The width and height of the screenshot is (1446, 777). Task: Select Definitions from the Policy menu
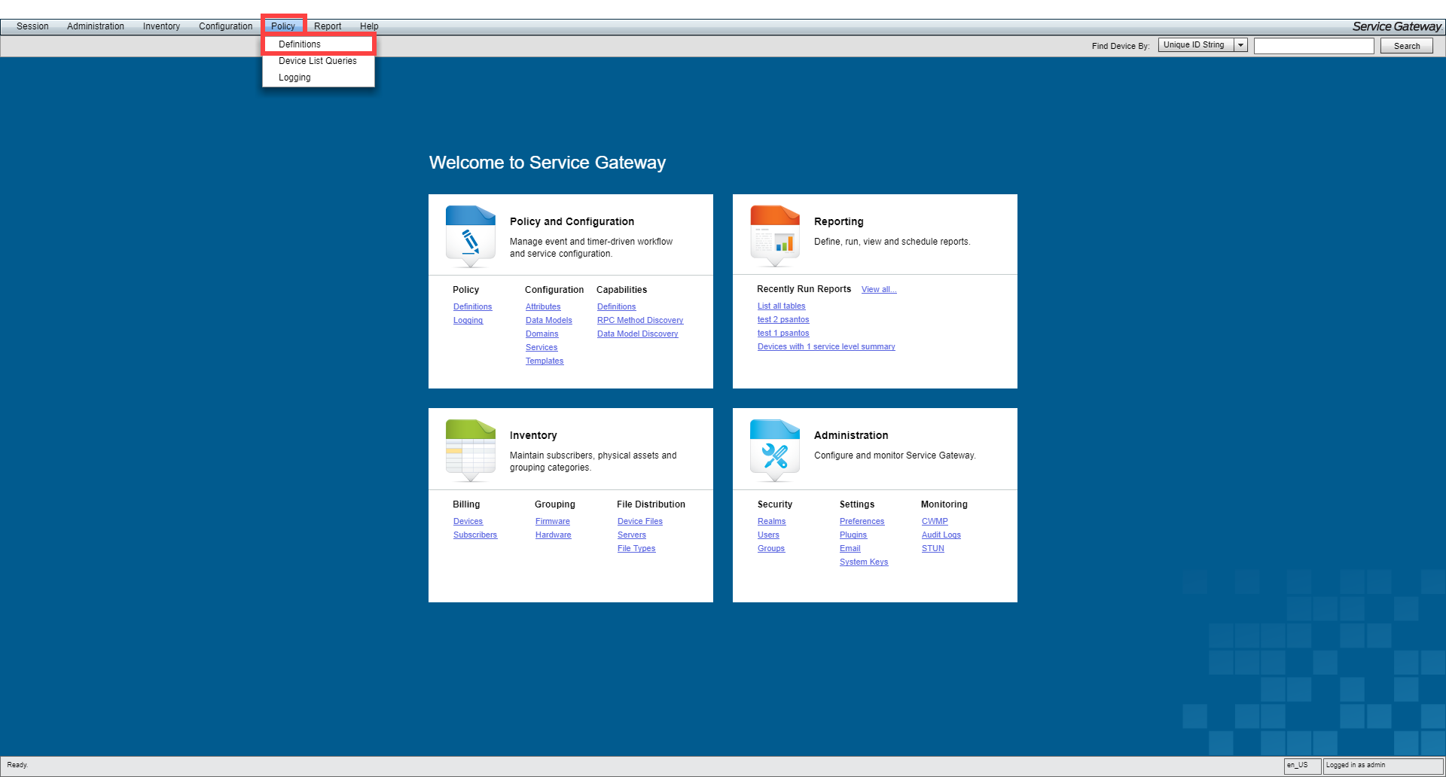[x=300, y=44]
